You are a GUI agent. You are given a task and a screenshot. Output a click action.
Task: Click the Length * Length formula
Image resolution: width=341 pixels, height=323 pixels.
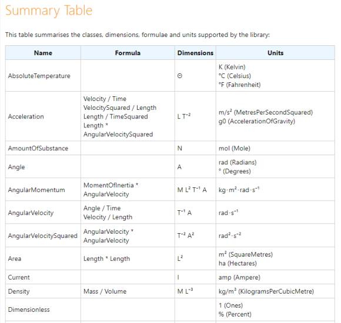click(x=106, y=259)
